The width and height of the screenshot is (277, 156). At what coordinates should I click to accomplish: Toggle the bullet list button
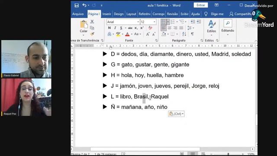[164, 22]
